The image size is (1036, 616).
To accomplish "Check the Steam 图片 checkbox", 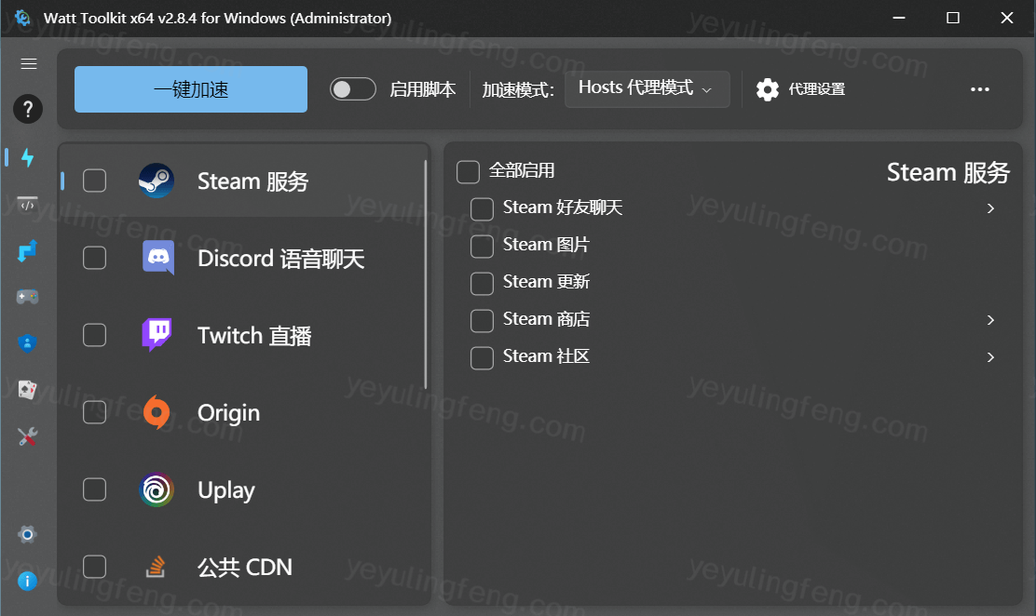I will pyautogui.click(x=482, y=246).
